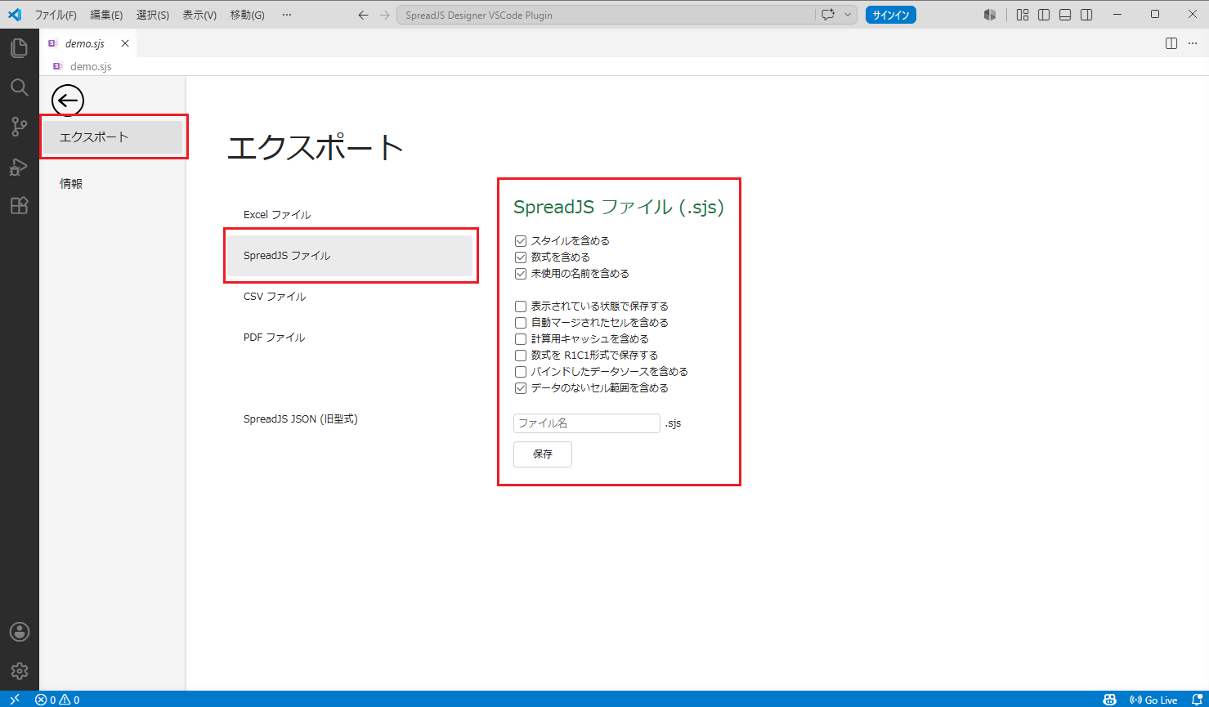Open the Explorer view in the activity bar
Viewport: 1209px width, 707px height.
(x=19, y=48)
